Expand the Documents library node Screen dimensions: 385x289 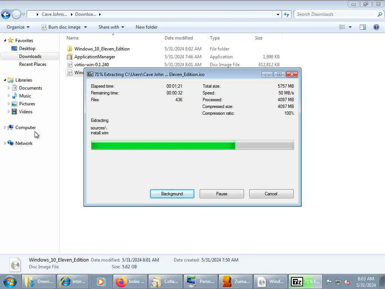click(9, 88)
